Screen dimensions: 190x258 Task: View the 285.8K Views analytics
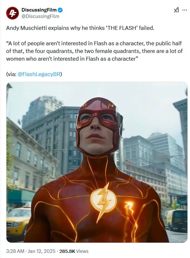click(x=74, y=251)
